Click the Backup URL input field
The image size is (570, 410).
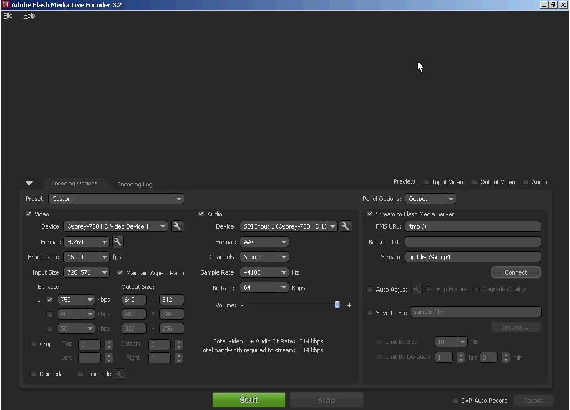[472, 242]
